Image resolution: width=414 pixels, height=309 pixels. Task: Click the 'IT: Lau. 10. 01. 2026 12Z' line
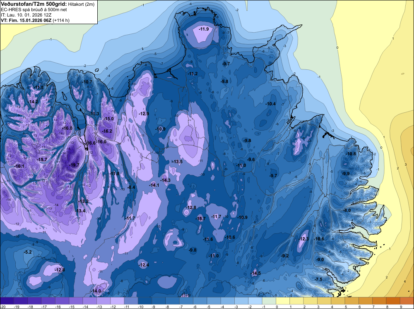click(26, 15)
